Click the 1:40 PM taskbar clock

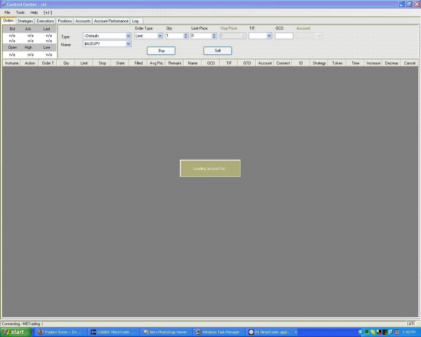click(x=409, y=332)
